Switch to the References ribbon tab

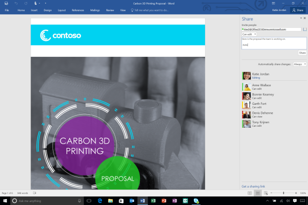(78, 10)
